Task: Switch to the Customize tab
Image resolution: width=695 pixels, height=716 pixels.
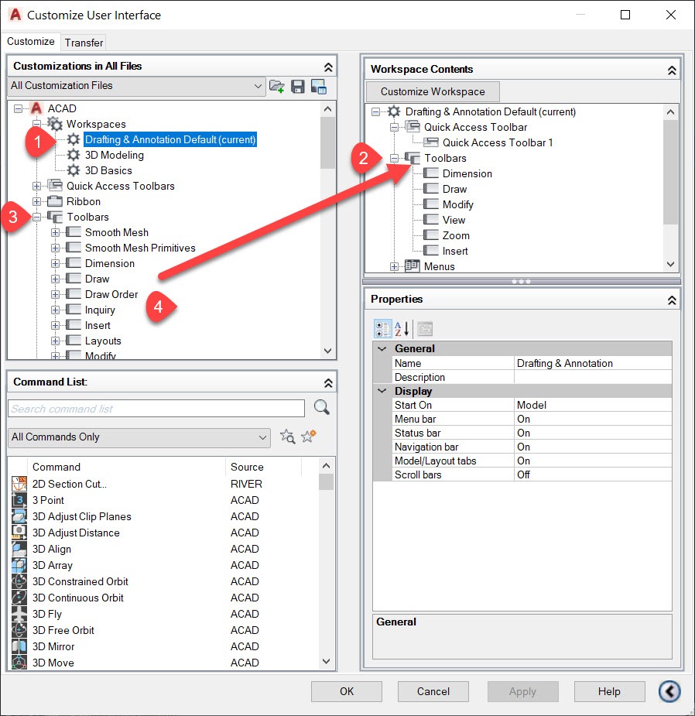Action: click(31, 41)
